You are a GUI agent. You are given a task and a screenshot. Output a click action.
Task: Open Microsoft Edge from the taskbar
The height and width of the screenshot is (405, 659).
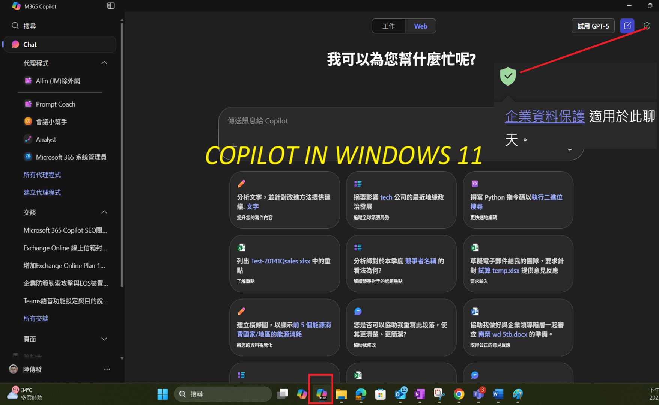[361, 394]
